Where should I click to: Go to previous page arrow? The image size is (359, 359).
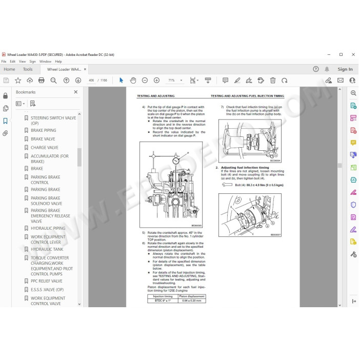click(66, 81)
